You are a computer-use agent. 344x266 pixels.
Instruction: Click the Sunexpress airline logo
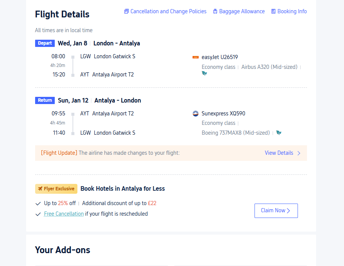196,114
